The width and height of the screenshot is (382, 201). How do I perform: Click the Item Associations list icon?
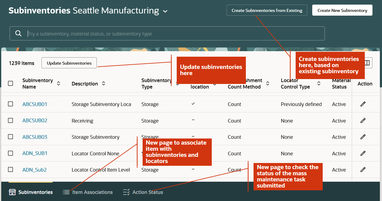tap(66, 192)
